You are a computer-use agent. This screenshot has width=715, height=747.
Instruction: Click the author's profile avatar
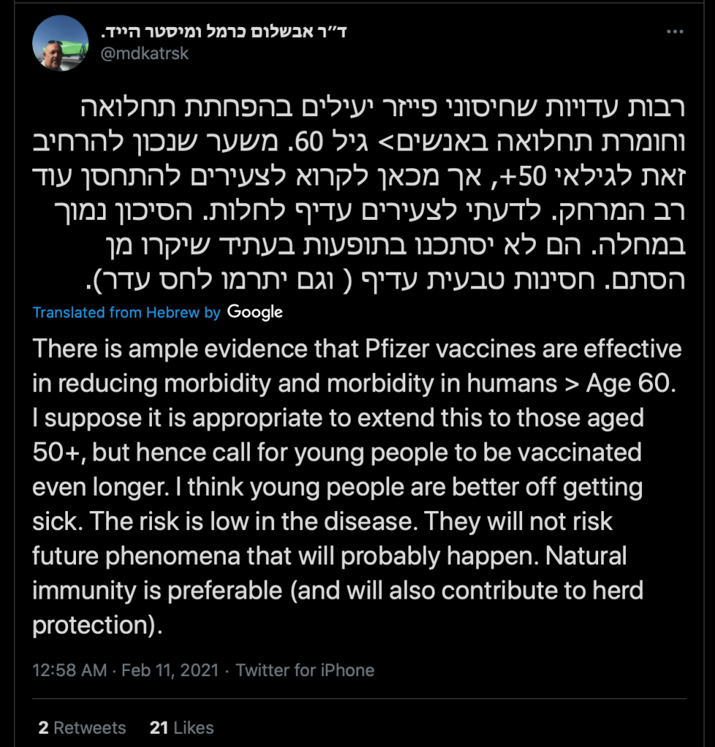pyautogui.click(x=60, y=44)
